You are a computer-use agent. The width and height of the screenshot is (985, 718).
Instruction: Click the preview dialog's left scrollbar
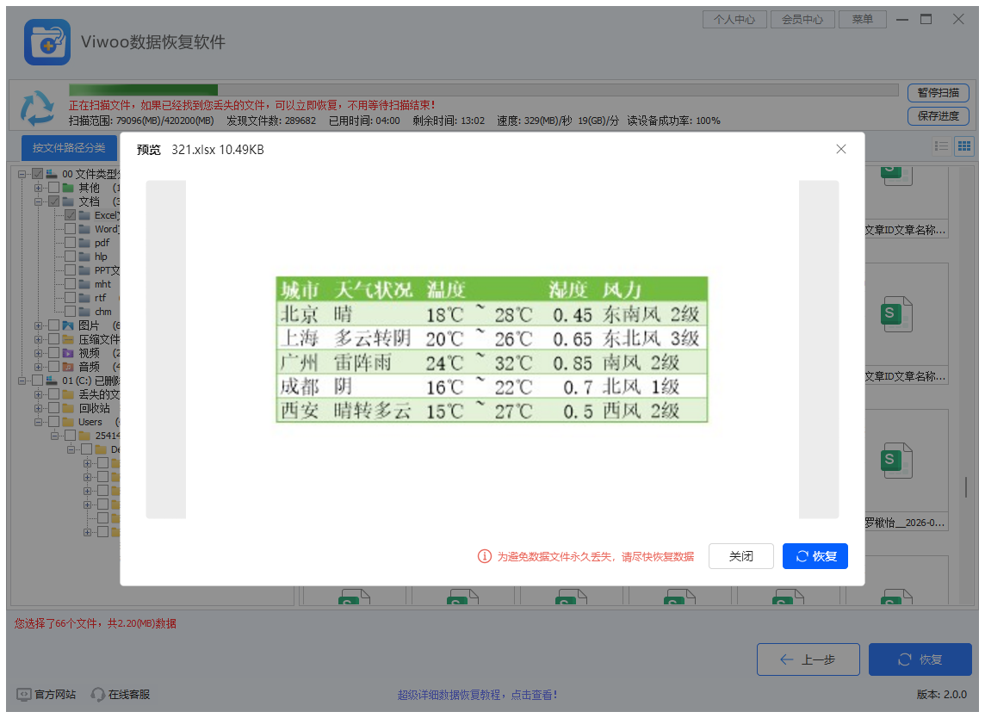(166, 349)
